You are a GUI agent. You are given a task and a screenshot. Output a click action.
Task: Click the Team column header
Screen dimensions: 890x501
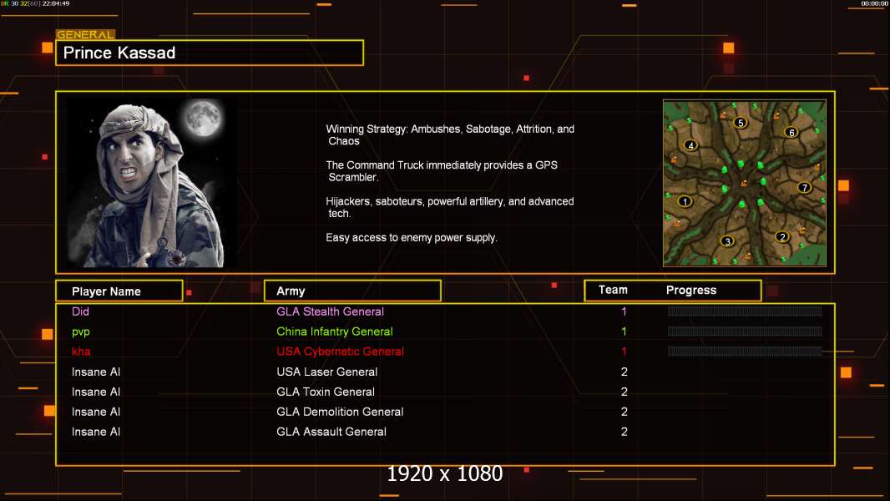pos(613,290)
